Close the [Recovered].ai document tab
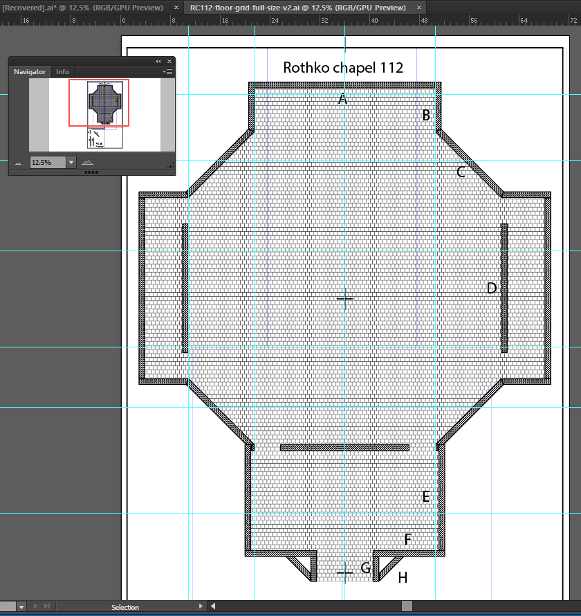 pyautogui.click(x=175, y=8)
